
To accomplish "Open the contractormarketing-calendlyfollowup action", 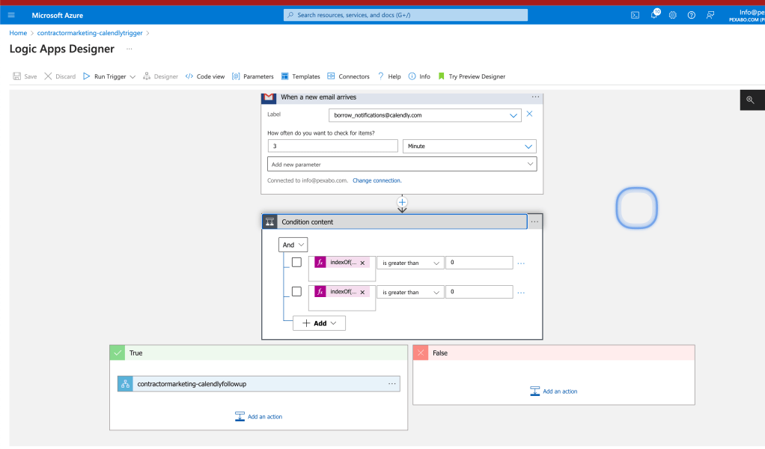I will coord(258,384).
